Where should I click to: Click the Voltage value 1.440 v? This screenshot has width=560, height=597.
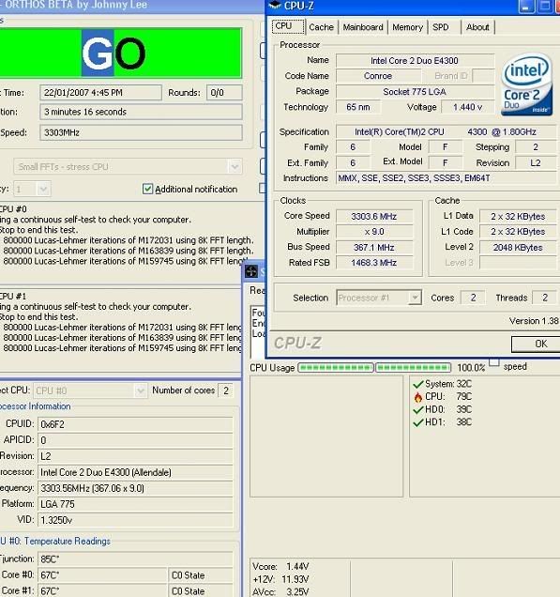pos(467,107)
